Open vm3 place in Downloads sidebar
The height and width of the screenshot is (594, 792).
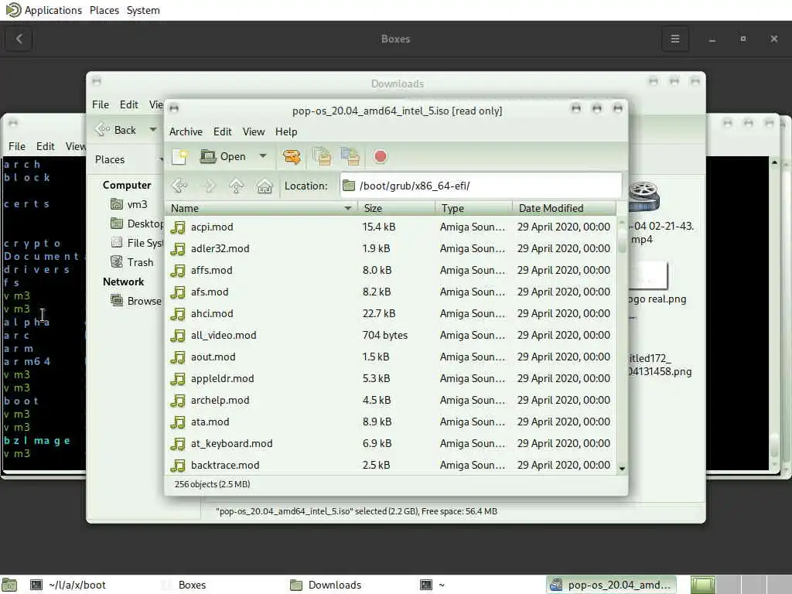[129, 204]
